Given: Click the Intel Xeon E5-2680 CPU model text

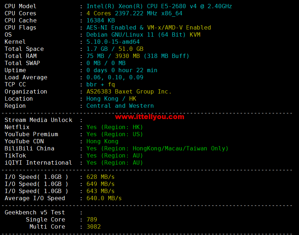Looking at the screenshot, I should click(159, 6).
